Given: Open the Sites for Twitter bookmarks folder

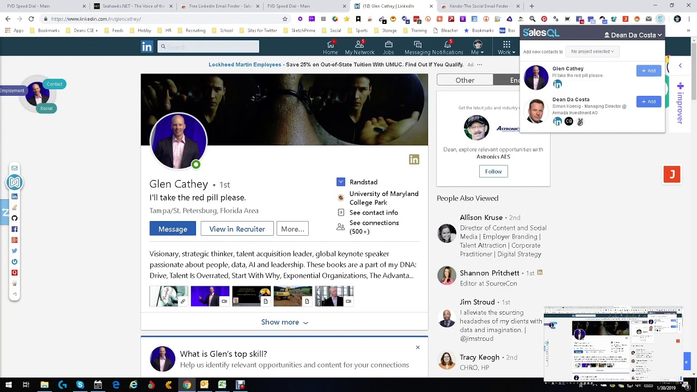Looking at the screenshot, I should tap(258, 30).
